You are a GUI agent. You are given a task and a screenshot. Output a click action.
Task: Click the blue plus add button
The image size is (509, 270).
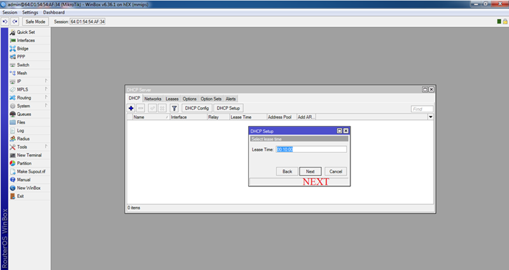click(x=131, y=108)
